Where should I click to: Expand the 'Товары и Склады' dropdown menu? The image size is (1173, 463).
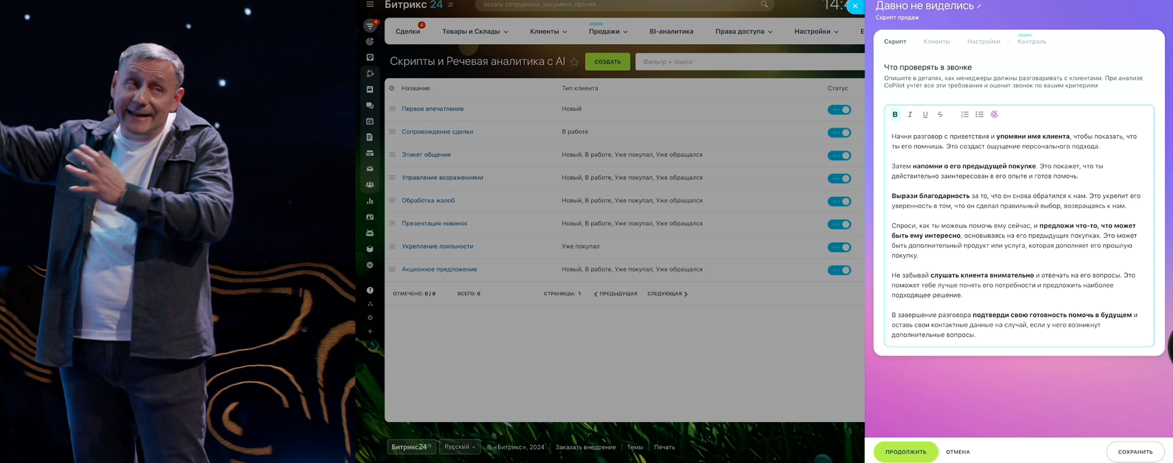coord(475,32)
